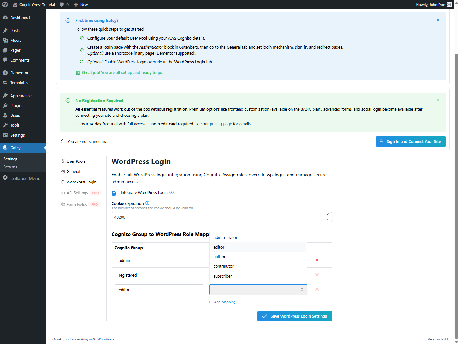Dismiss the First time using Gatey notice

pyautogui.click(x=438, y=20)
